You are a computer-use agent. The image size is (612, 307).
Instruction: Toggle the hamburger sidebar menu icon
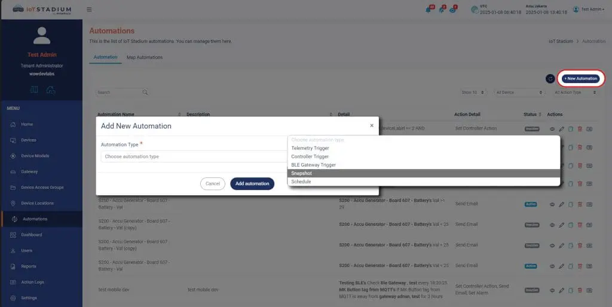click(89, 10)
